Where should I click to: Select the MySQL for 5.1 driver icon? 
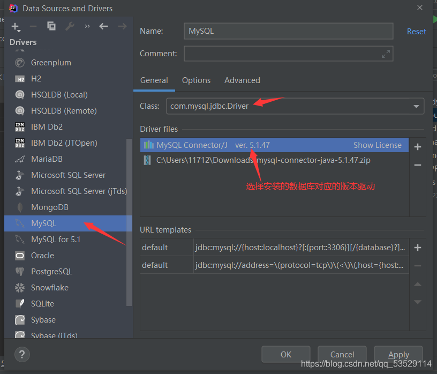pos(20,240)
